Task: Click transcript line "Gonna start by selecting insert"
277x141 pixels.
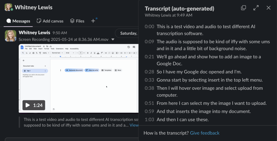Action: point(210,80)
